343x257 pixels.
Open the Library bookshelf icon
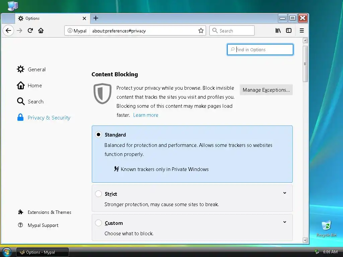click(278, 30)
